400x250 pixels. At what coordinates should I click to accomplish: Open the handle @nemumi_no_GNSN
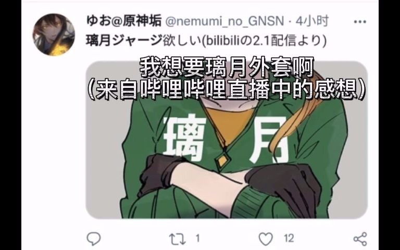(224, 21)
